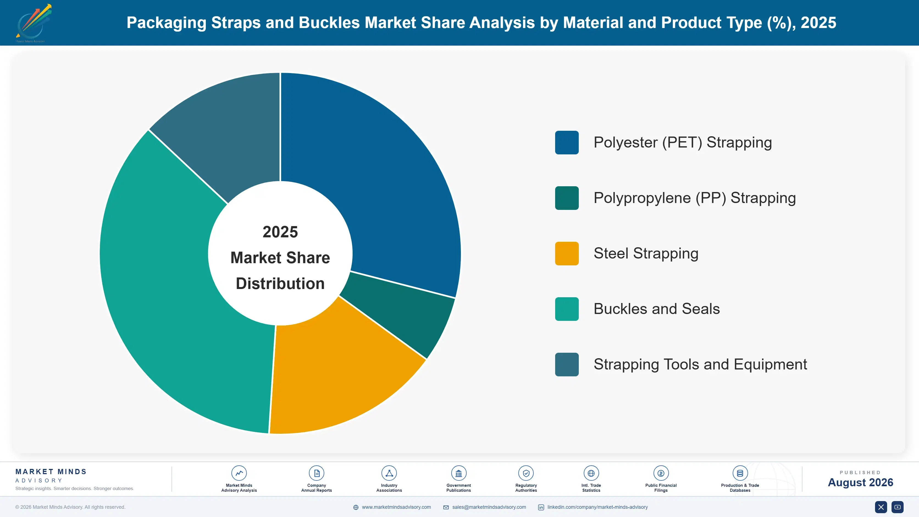
Task: Click the Production & Trade Databases icon
Action: [x=740, y=473]
